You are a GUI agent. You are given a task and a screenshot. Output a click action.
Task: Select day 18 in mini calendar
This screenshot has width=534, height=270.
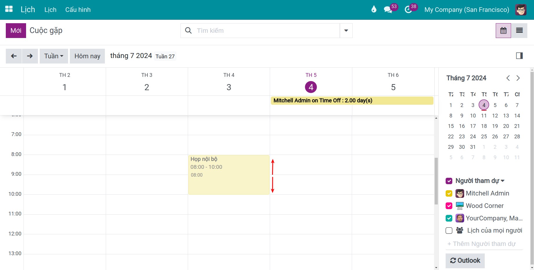pyautogui.click(x=484, y=126)
